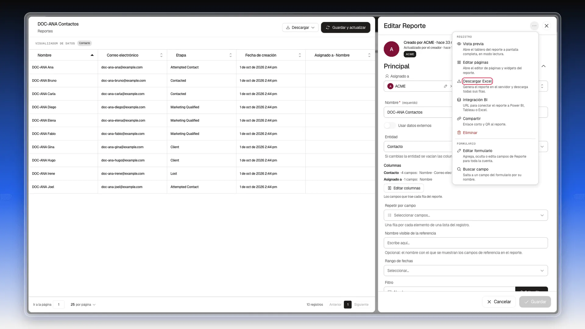This screenshot has height=329, width=585.
Task: Click the Cancelar button
Action: [499, 302]
